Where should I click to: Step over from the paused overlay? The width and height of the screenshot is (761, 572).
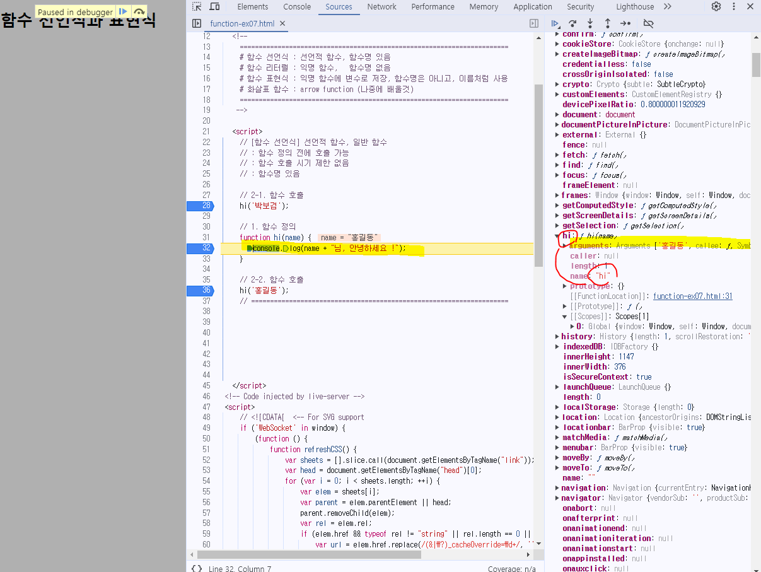139,11
